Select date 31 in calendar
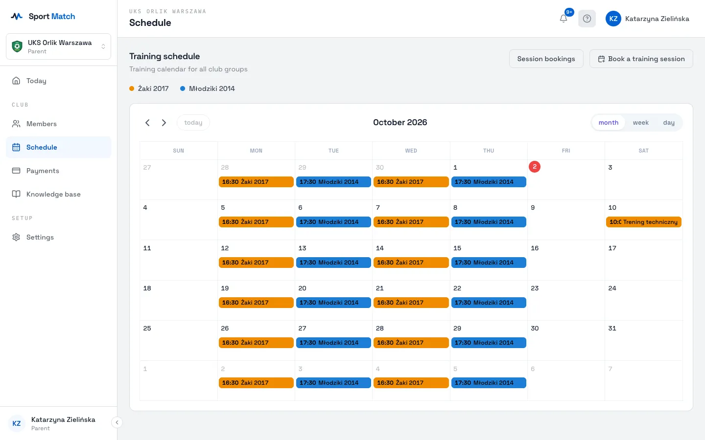Screen dimensions: 705x440 click(612, 329)
